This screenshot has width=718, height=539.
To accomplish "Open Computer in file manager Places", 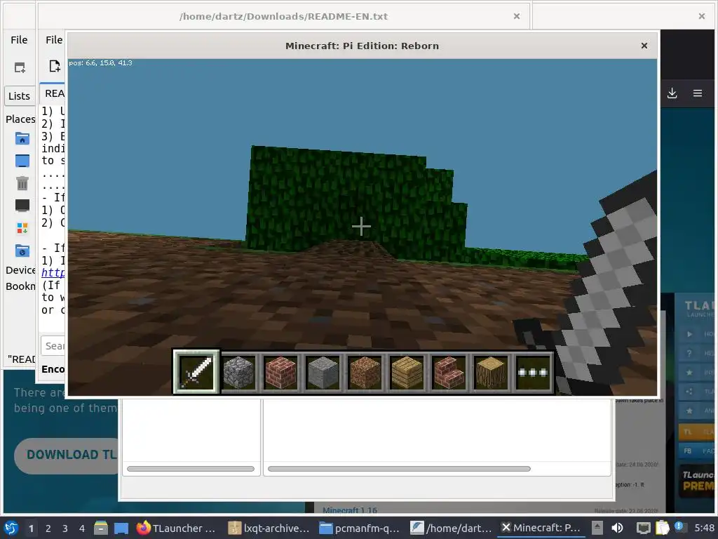I will pyautogui.click(x=22, y=205).
